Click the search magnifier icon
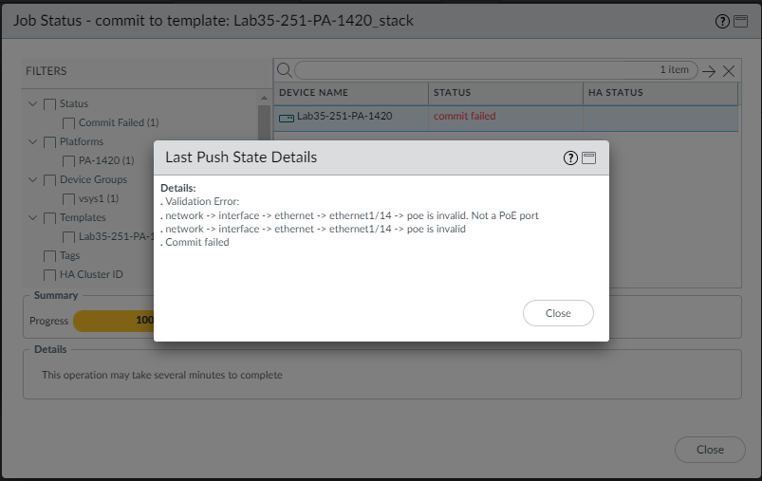The image size is (762, 481). pos(284,70)
